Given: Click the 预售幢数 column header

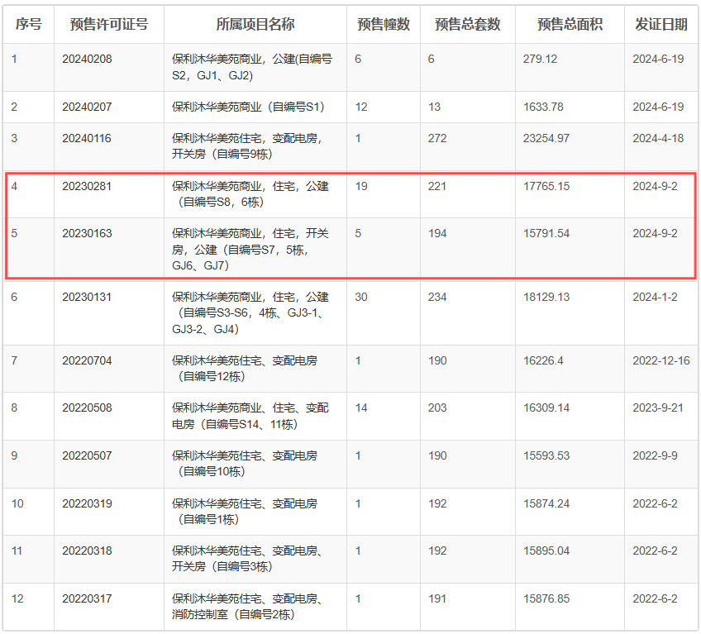Looking at the screenshot, I should [x=384, y=24].
